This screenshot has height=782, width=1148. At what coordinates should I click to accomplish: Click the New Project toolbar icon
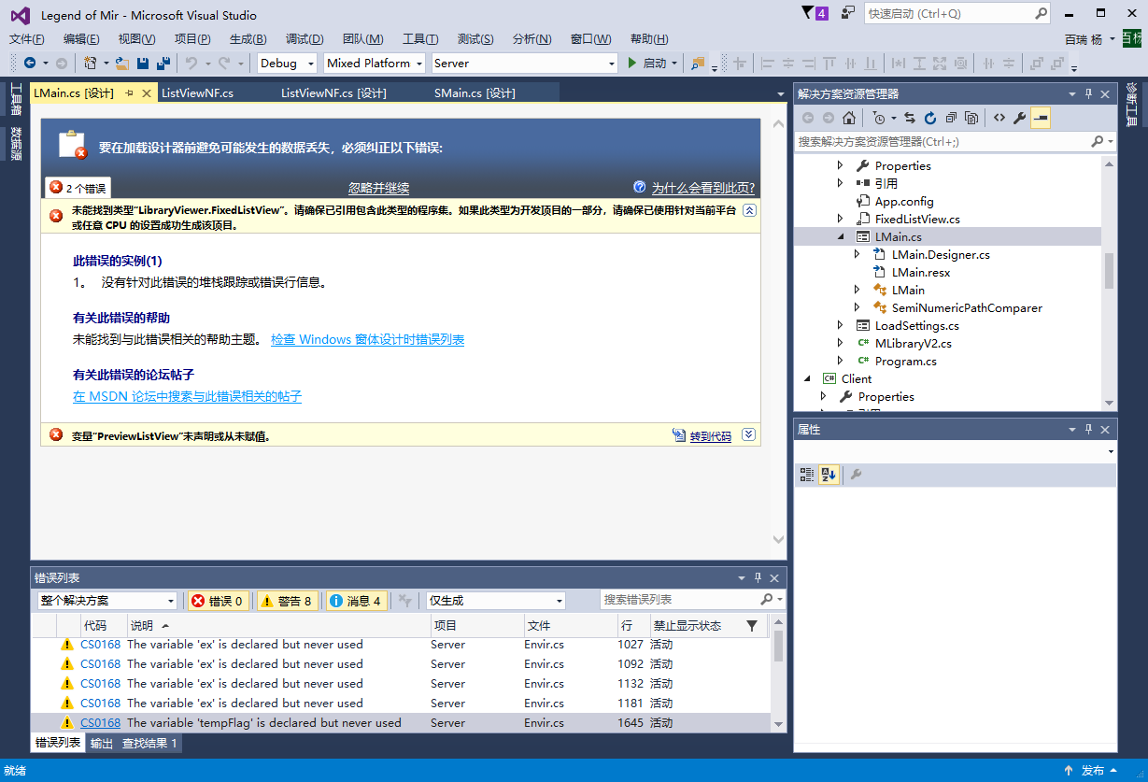(90, 63)
